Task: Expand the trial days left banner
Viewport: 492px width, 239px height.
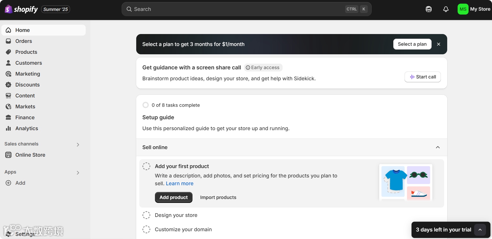Action: (x=480, y=230)
